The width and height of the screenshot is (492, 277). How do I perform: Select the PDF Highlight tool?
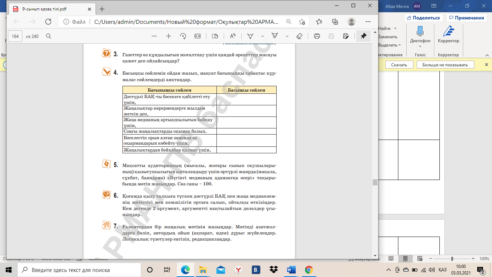pyautogui.click(x=275, y=36)
